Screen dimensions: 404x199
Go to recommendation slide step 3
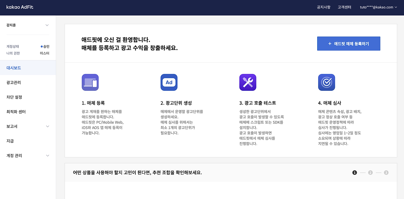coord(386,173)
